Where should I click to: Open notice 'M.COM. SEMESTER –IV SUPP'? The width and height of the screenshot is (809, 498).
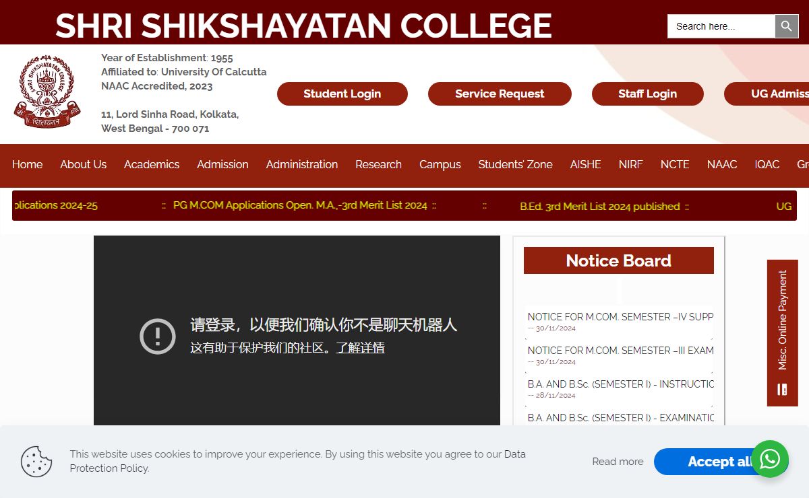[619, 316]
